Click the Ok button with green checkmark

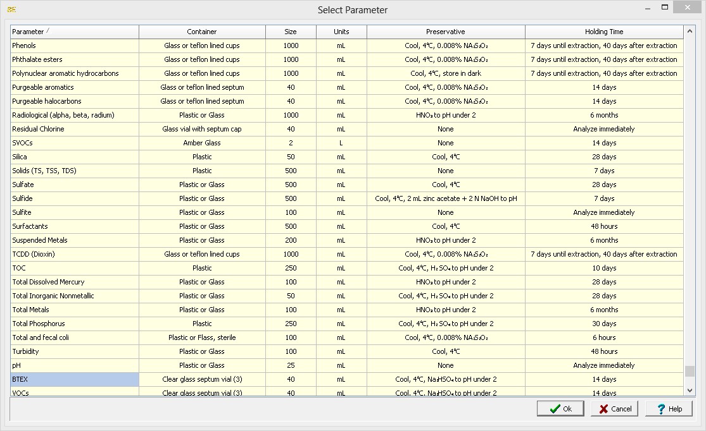pyautogui.click(x=560, y=409)
